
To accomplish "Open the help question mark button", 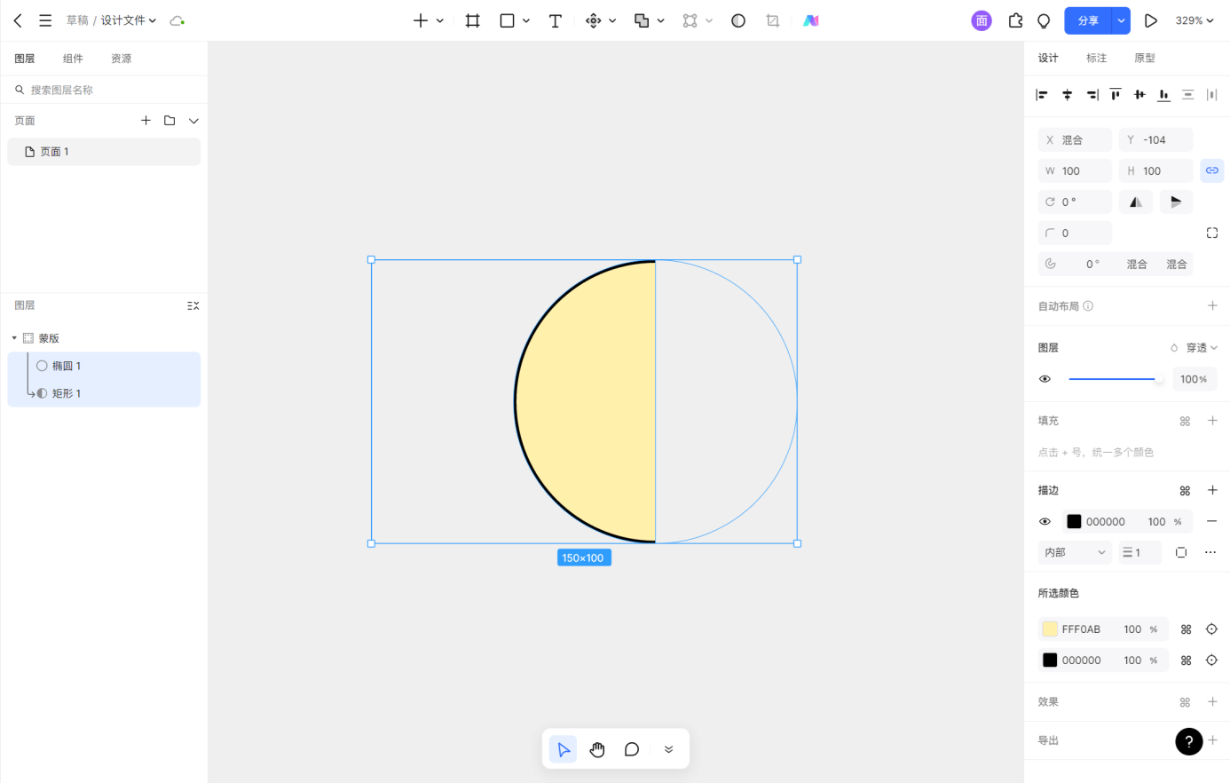I will (1189, 741).
